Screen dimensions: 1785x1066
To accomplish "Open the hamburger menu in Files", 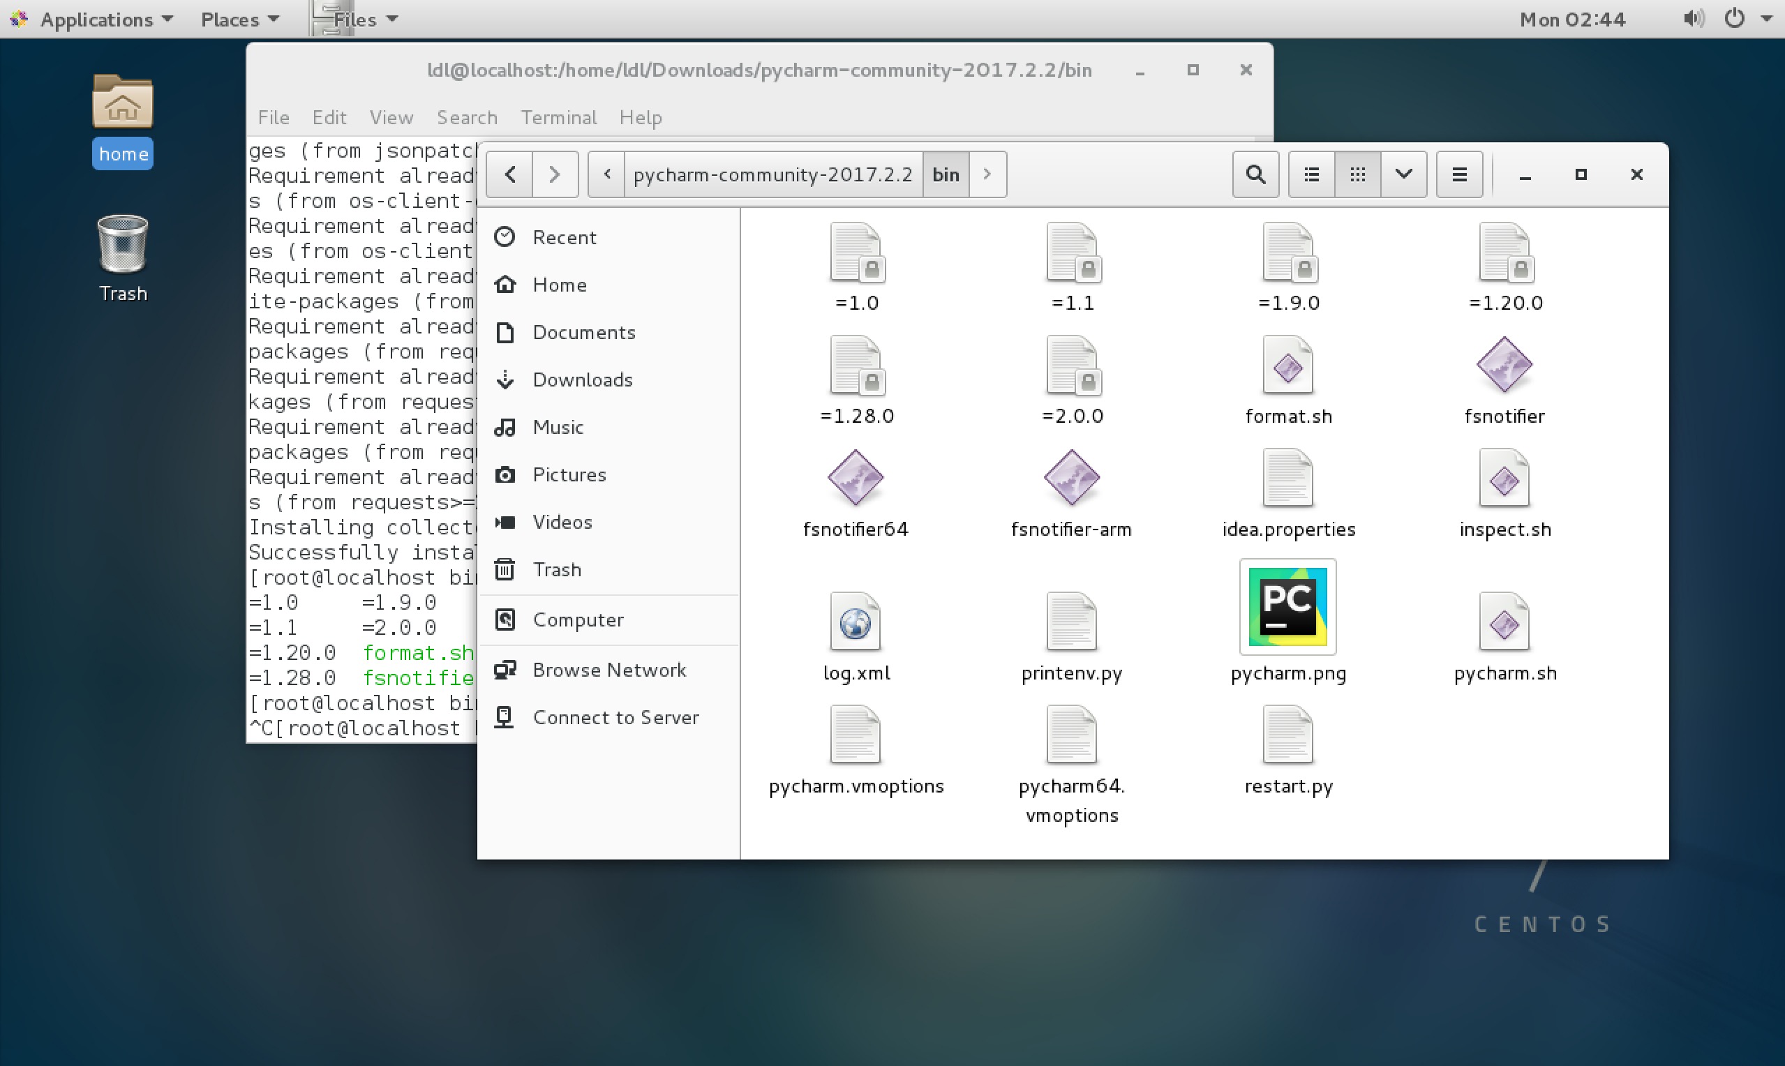I will pos(1458,174).
